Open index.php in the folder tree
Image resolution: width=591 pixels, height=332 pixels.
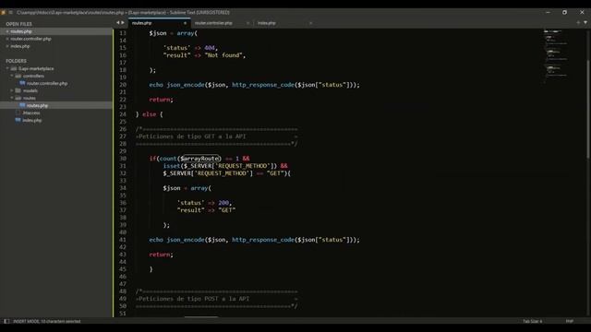pyautogui.click(x=32, y=120)
